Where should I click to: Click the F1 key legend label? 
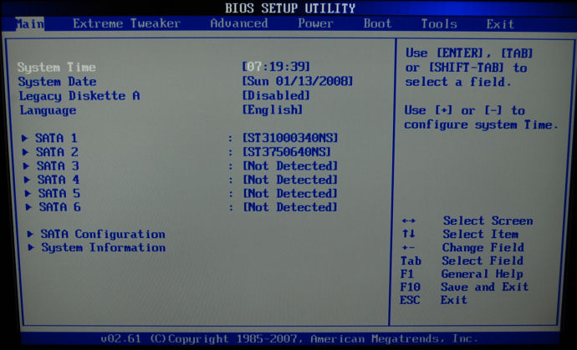coord(407,274)
